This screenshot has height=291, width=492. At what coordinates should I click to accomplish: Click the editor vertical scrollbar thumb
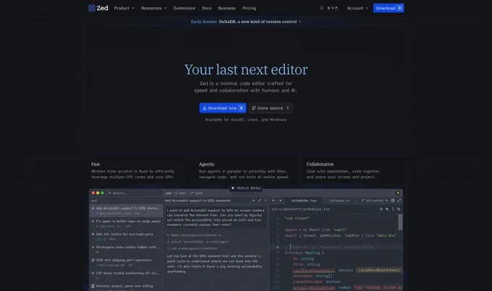(400, 222)
